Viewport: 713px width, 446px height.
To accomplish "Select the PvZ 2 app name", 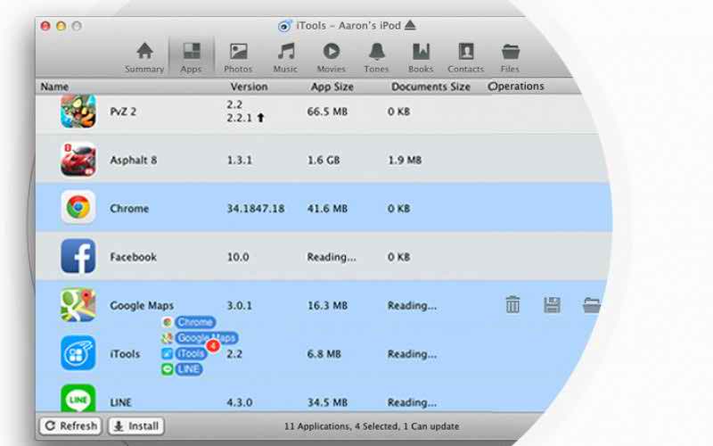I will [x=123, y=112].
